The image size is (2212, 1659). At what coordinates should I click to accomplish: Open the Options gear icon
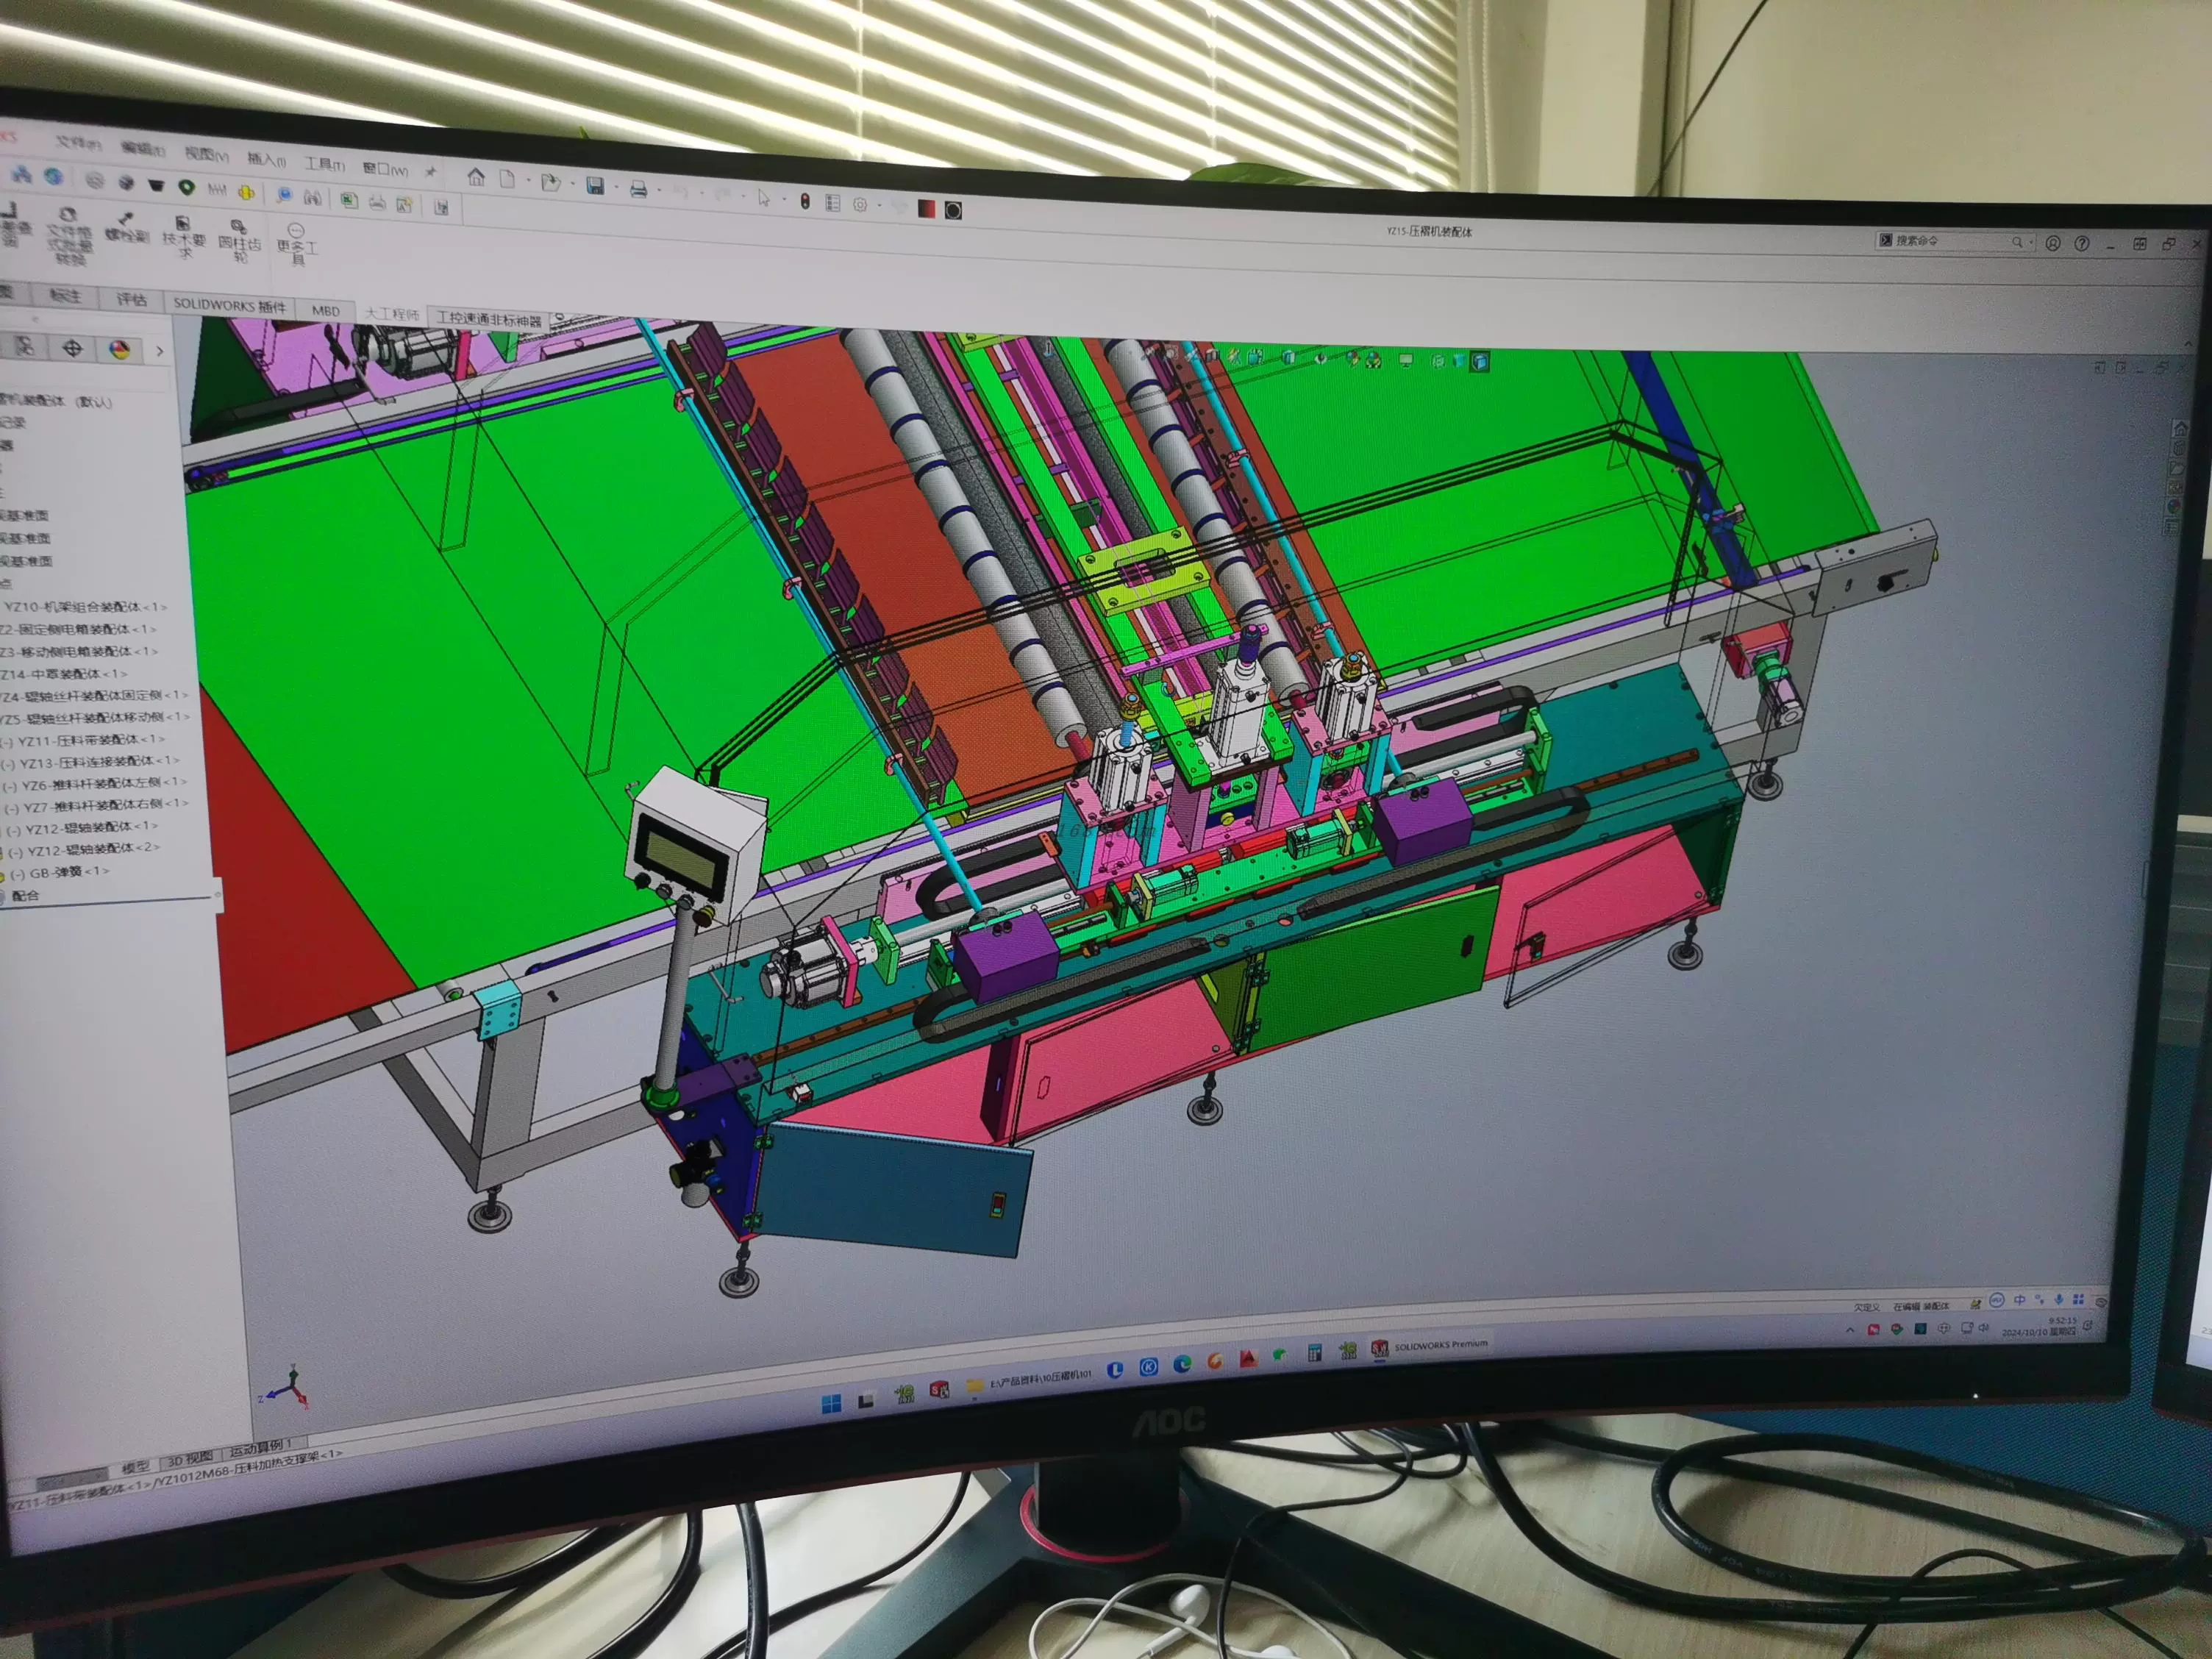(860, 205)
